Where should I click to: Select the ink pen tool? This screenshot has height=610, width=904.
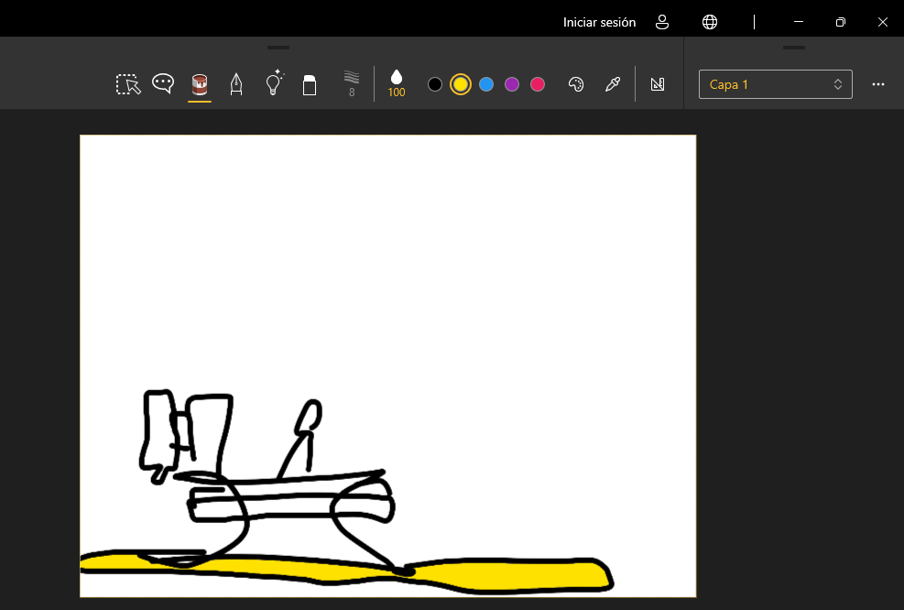235,84
